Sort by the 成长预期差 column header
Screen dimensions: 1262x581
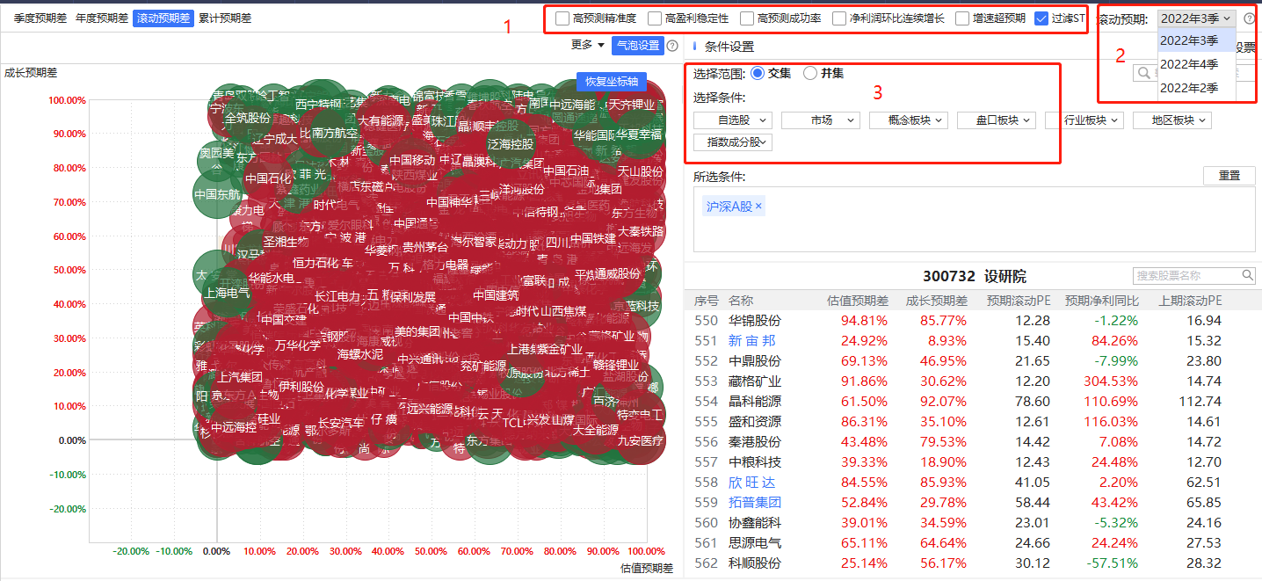click(937, 301)
